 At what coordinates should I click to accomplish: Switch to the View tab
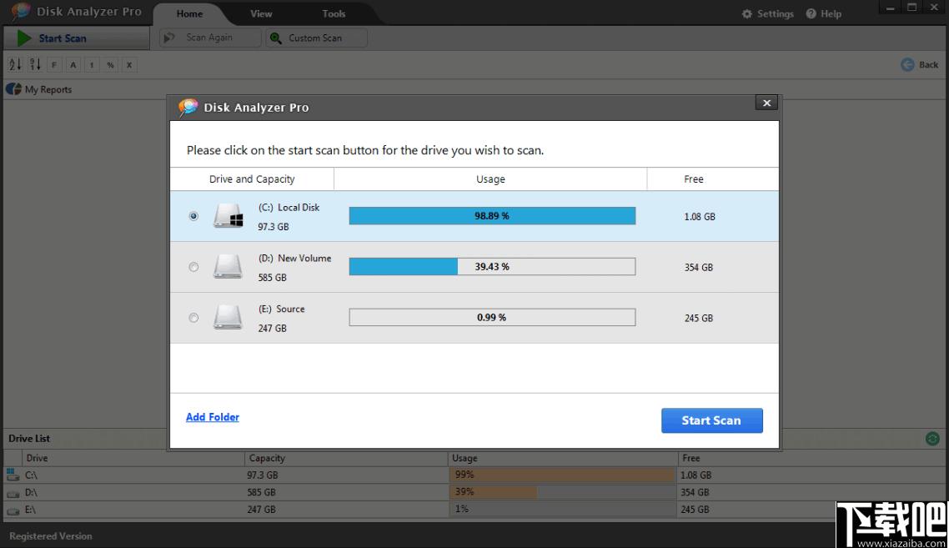click(x=261, y=13)
